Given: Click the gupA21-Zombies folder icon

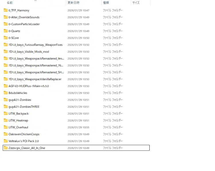Looking at the screenshot, I should pos(6,100).
